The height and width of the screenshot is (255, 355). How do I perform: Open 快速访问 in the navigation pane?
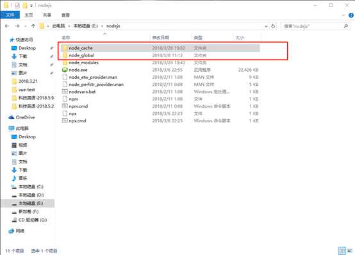coord(24,40)
